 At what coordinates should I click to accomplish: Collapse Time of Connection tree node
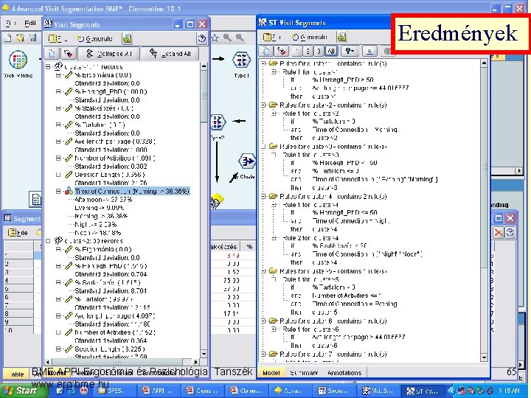coord(58,191)
